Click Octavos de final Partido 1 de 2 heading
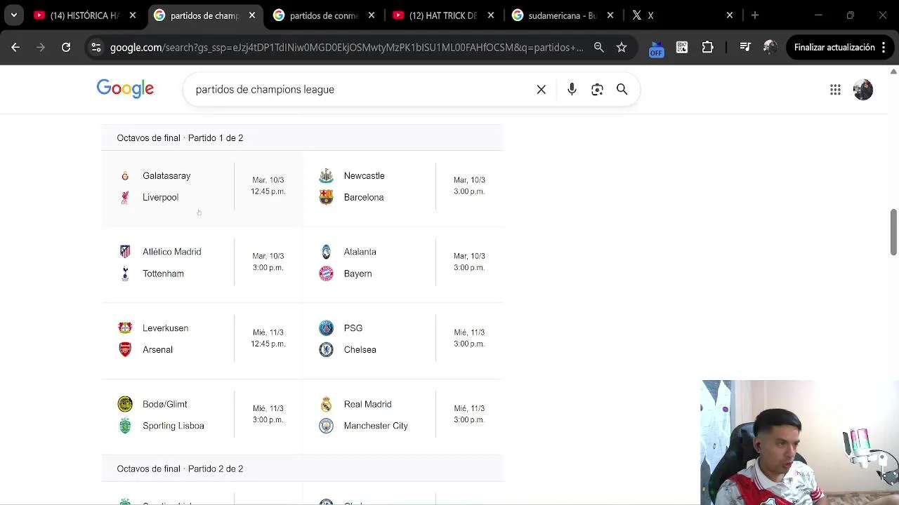The height and width of the screenshot is (505, 899). point(180,138)
